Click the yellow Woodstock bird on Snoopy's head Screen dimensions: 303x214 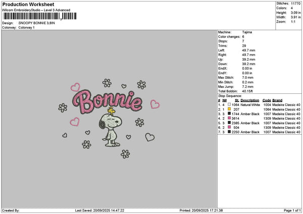pyautogui.click(x=111, y=111)
